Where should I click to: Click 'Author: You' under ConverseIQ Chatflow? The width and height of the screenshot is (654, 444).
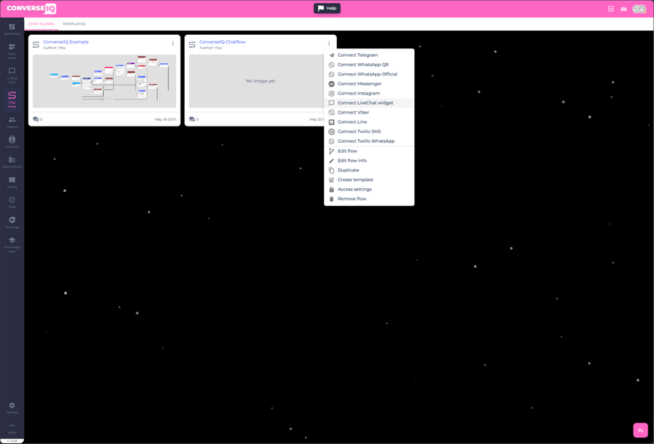pos(210,48)
